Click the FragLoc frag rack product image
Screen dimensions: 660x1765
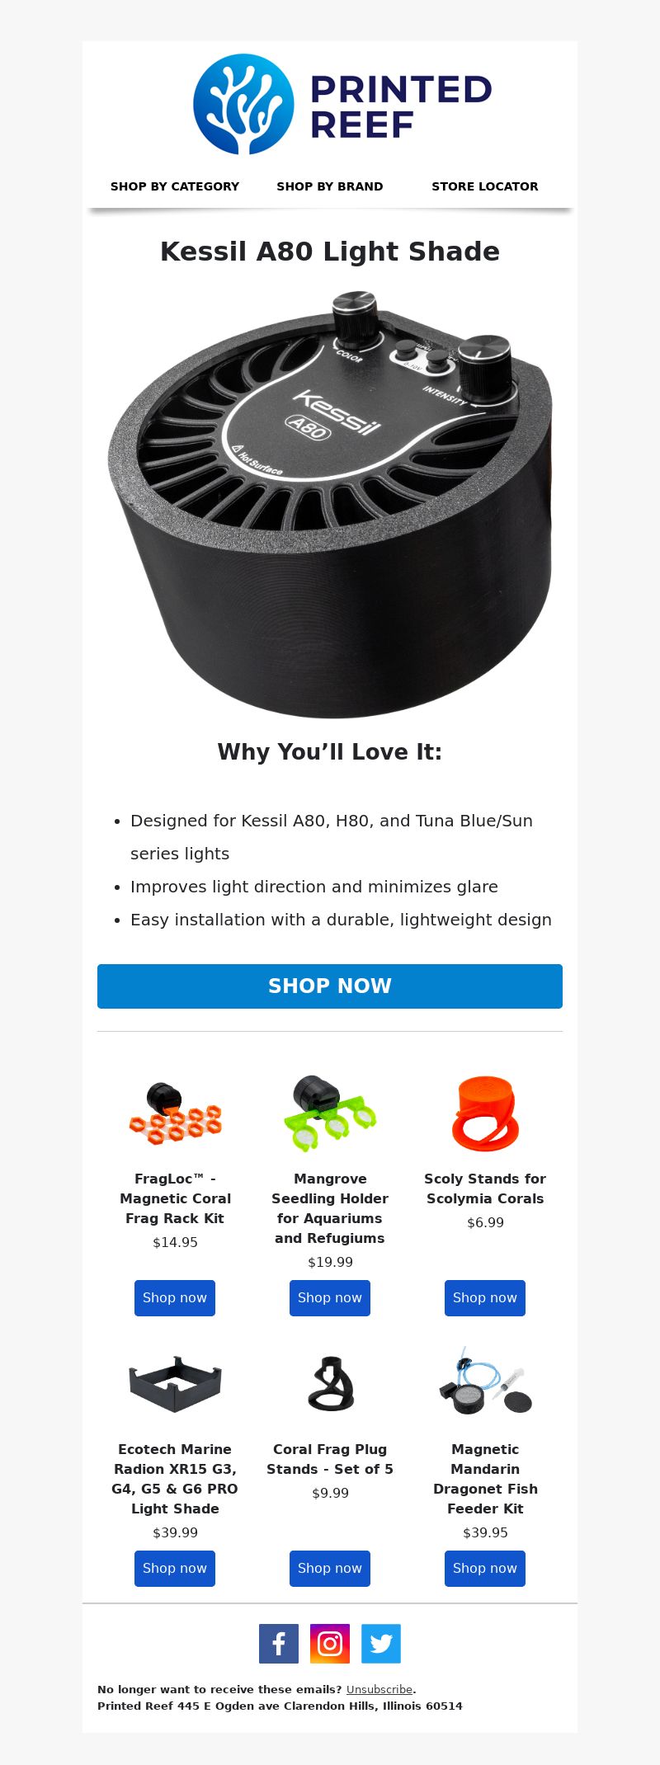coord(175,1113)
